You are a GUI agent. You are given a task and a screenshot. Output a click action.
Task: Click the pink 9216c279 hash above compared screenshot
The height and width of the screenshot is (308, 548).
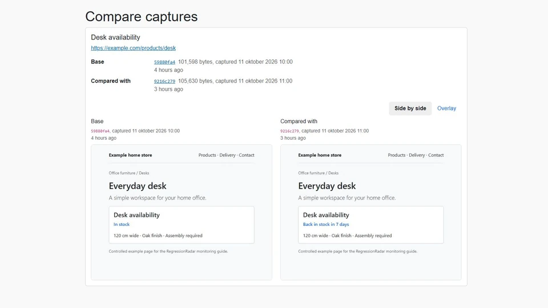[289, 131]
